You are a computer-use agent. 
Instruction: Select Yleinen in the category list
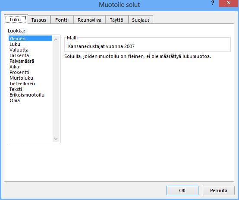coord(30,39)
